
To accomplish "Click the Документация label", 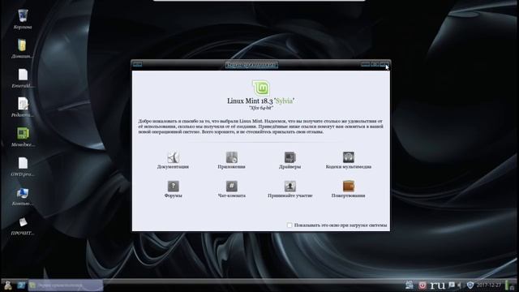I will [173, 167].
